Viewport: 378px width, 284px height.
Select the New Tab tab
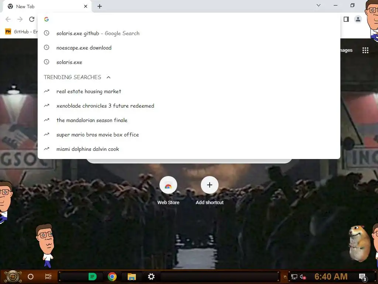point(47,6)
